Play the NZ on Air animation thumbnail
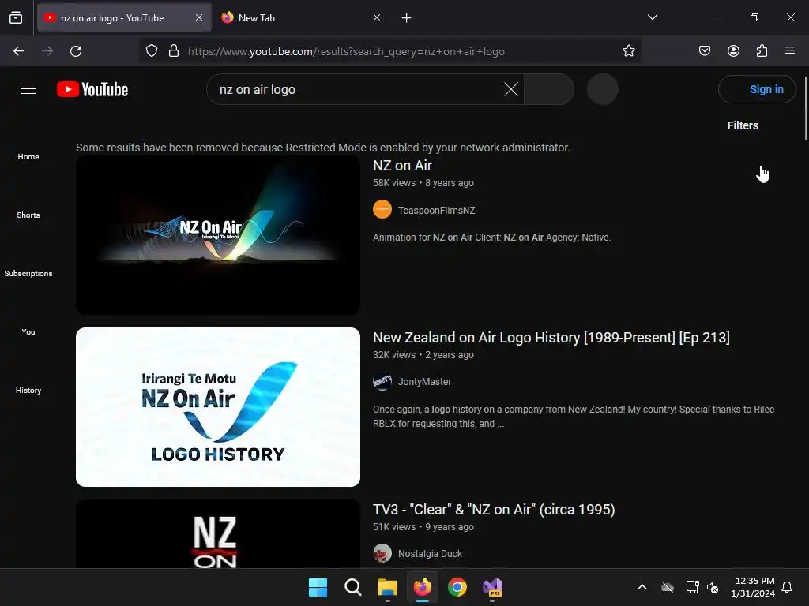 [218, 234]
